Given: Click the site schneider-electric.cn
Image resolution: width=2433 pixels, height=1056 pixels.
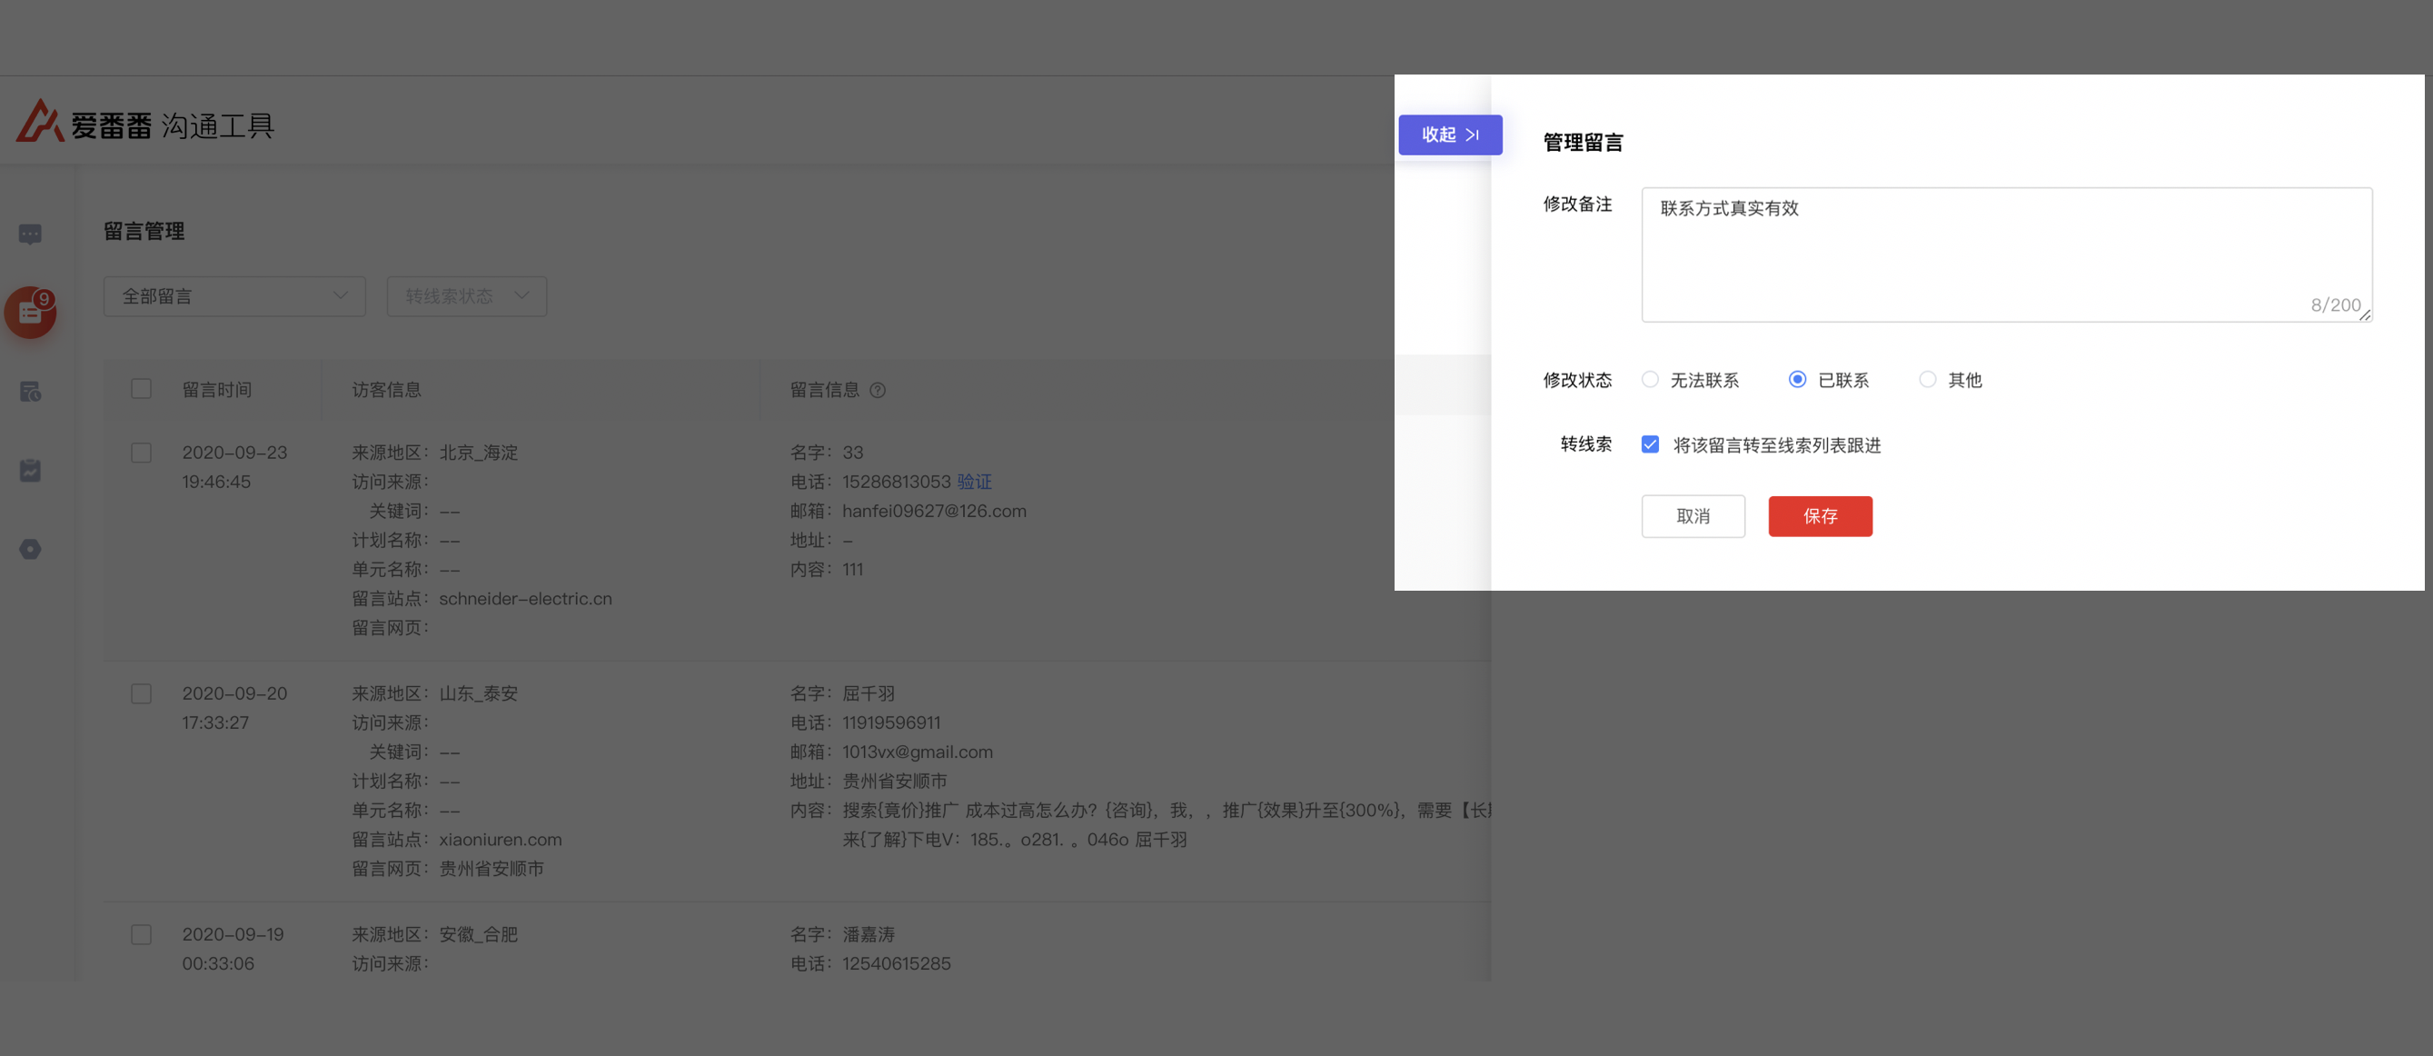Looking at the screenshot, I should click(x=525, y=599).
